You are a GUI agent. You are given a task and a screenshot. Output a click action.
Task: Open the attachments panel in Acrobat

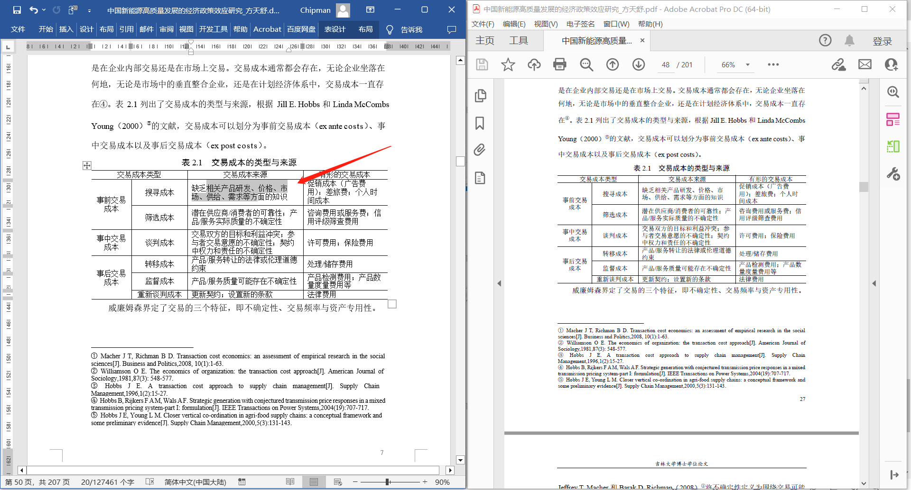[x=481, y=150]
